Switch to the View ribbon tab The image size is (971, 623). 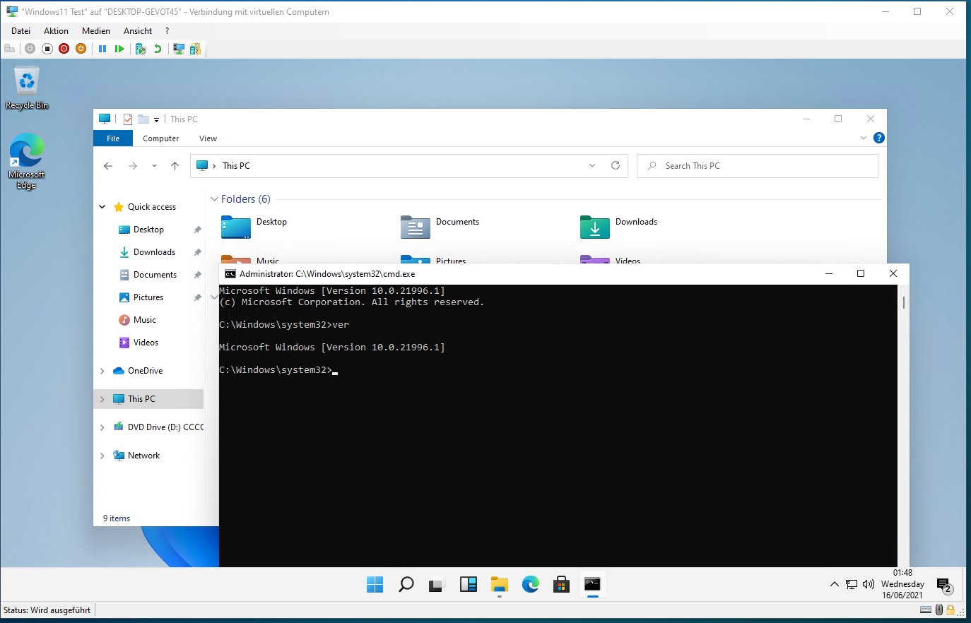click(208, 138)
